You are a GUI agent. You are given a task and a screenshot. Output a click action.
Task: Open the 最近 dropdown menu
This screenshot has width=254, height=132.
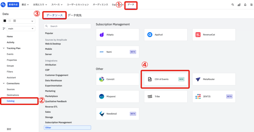[26, 5]
